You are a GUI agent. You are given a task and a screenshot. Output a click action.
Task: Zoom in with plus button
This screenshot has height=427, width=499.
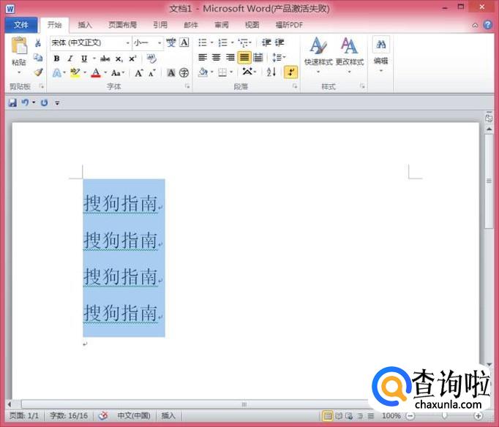478,415
